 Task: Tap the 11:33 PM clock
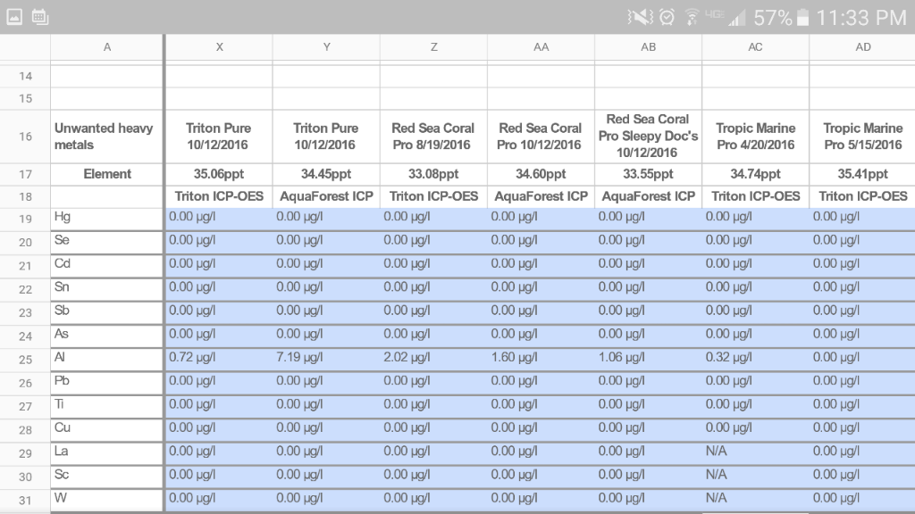click(861, 18)
